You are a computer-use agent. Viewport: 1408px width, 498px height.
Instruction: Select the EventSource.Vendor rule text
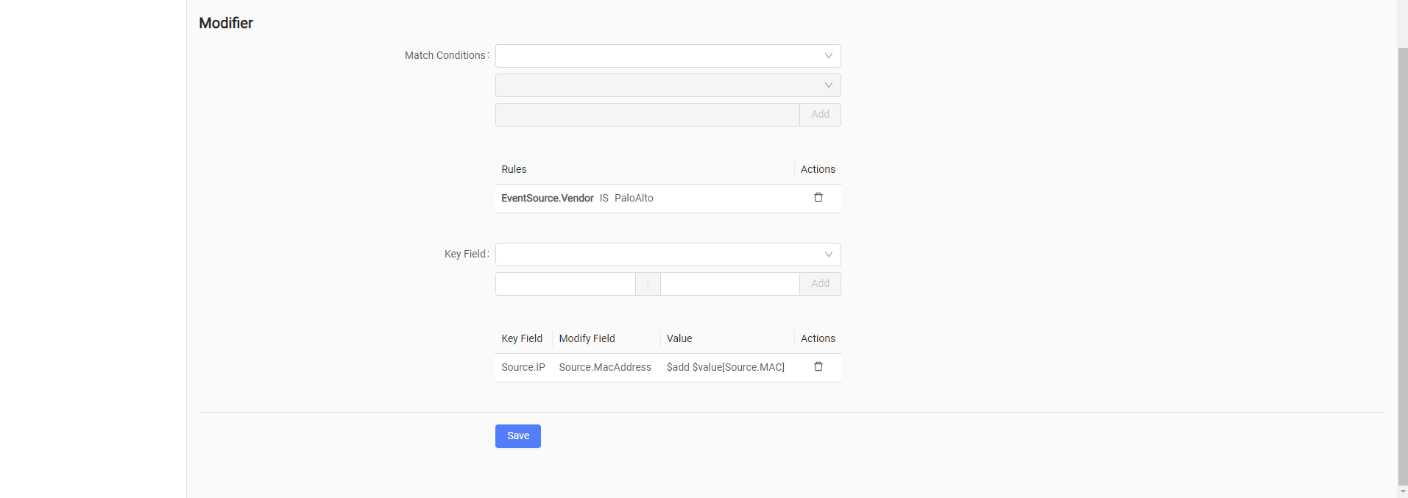point(548,198)
